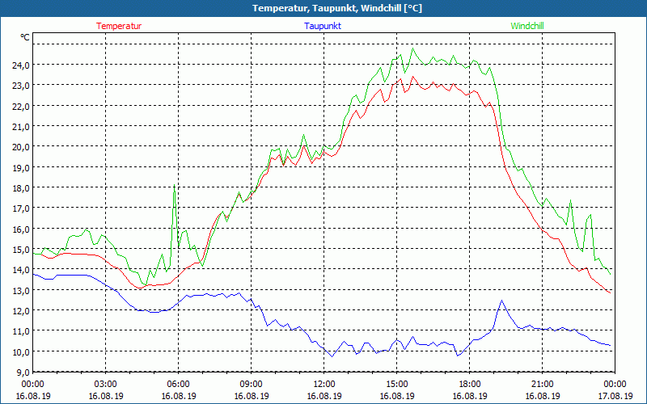Click the '00:00' time label above 16.08.19
The height and width of the screenshot is (404, 647).
point(32,385)
